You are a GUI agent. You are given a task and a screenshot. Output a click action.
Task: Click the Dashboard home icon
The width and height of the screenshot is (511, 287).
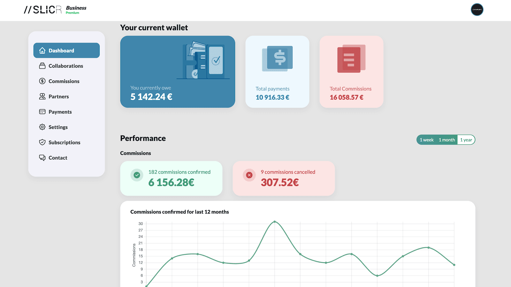(42, 50)
